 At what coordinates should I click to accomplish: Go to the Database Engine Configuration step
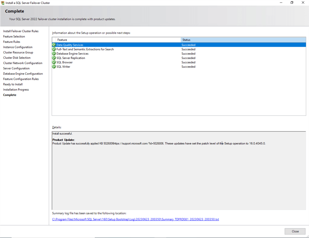click(x=23, y=74)
